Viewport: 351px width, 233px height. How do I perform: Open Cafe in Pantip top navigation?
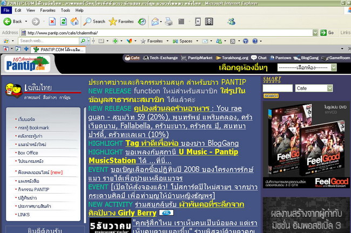(x=132, y=58)
